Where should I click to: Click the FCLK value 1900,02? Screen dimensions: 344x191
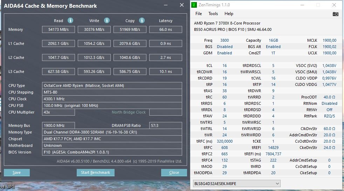point(329,47)
